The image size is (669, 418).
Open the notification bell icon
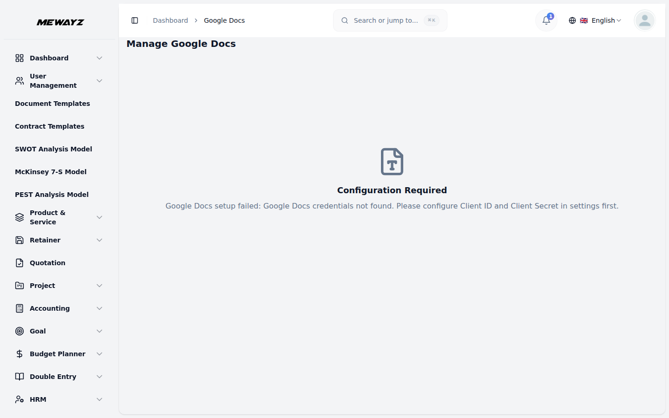click(546, 20)
